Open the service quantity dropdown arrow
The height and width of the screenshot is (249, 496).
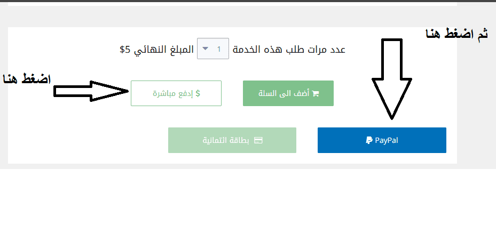tap(206, 49)
